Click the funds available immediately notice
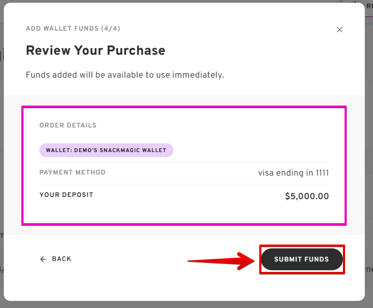The image size is (373, 308). 125,75
